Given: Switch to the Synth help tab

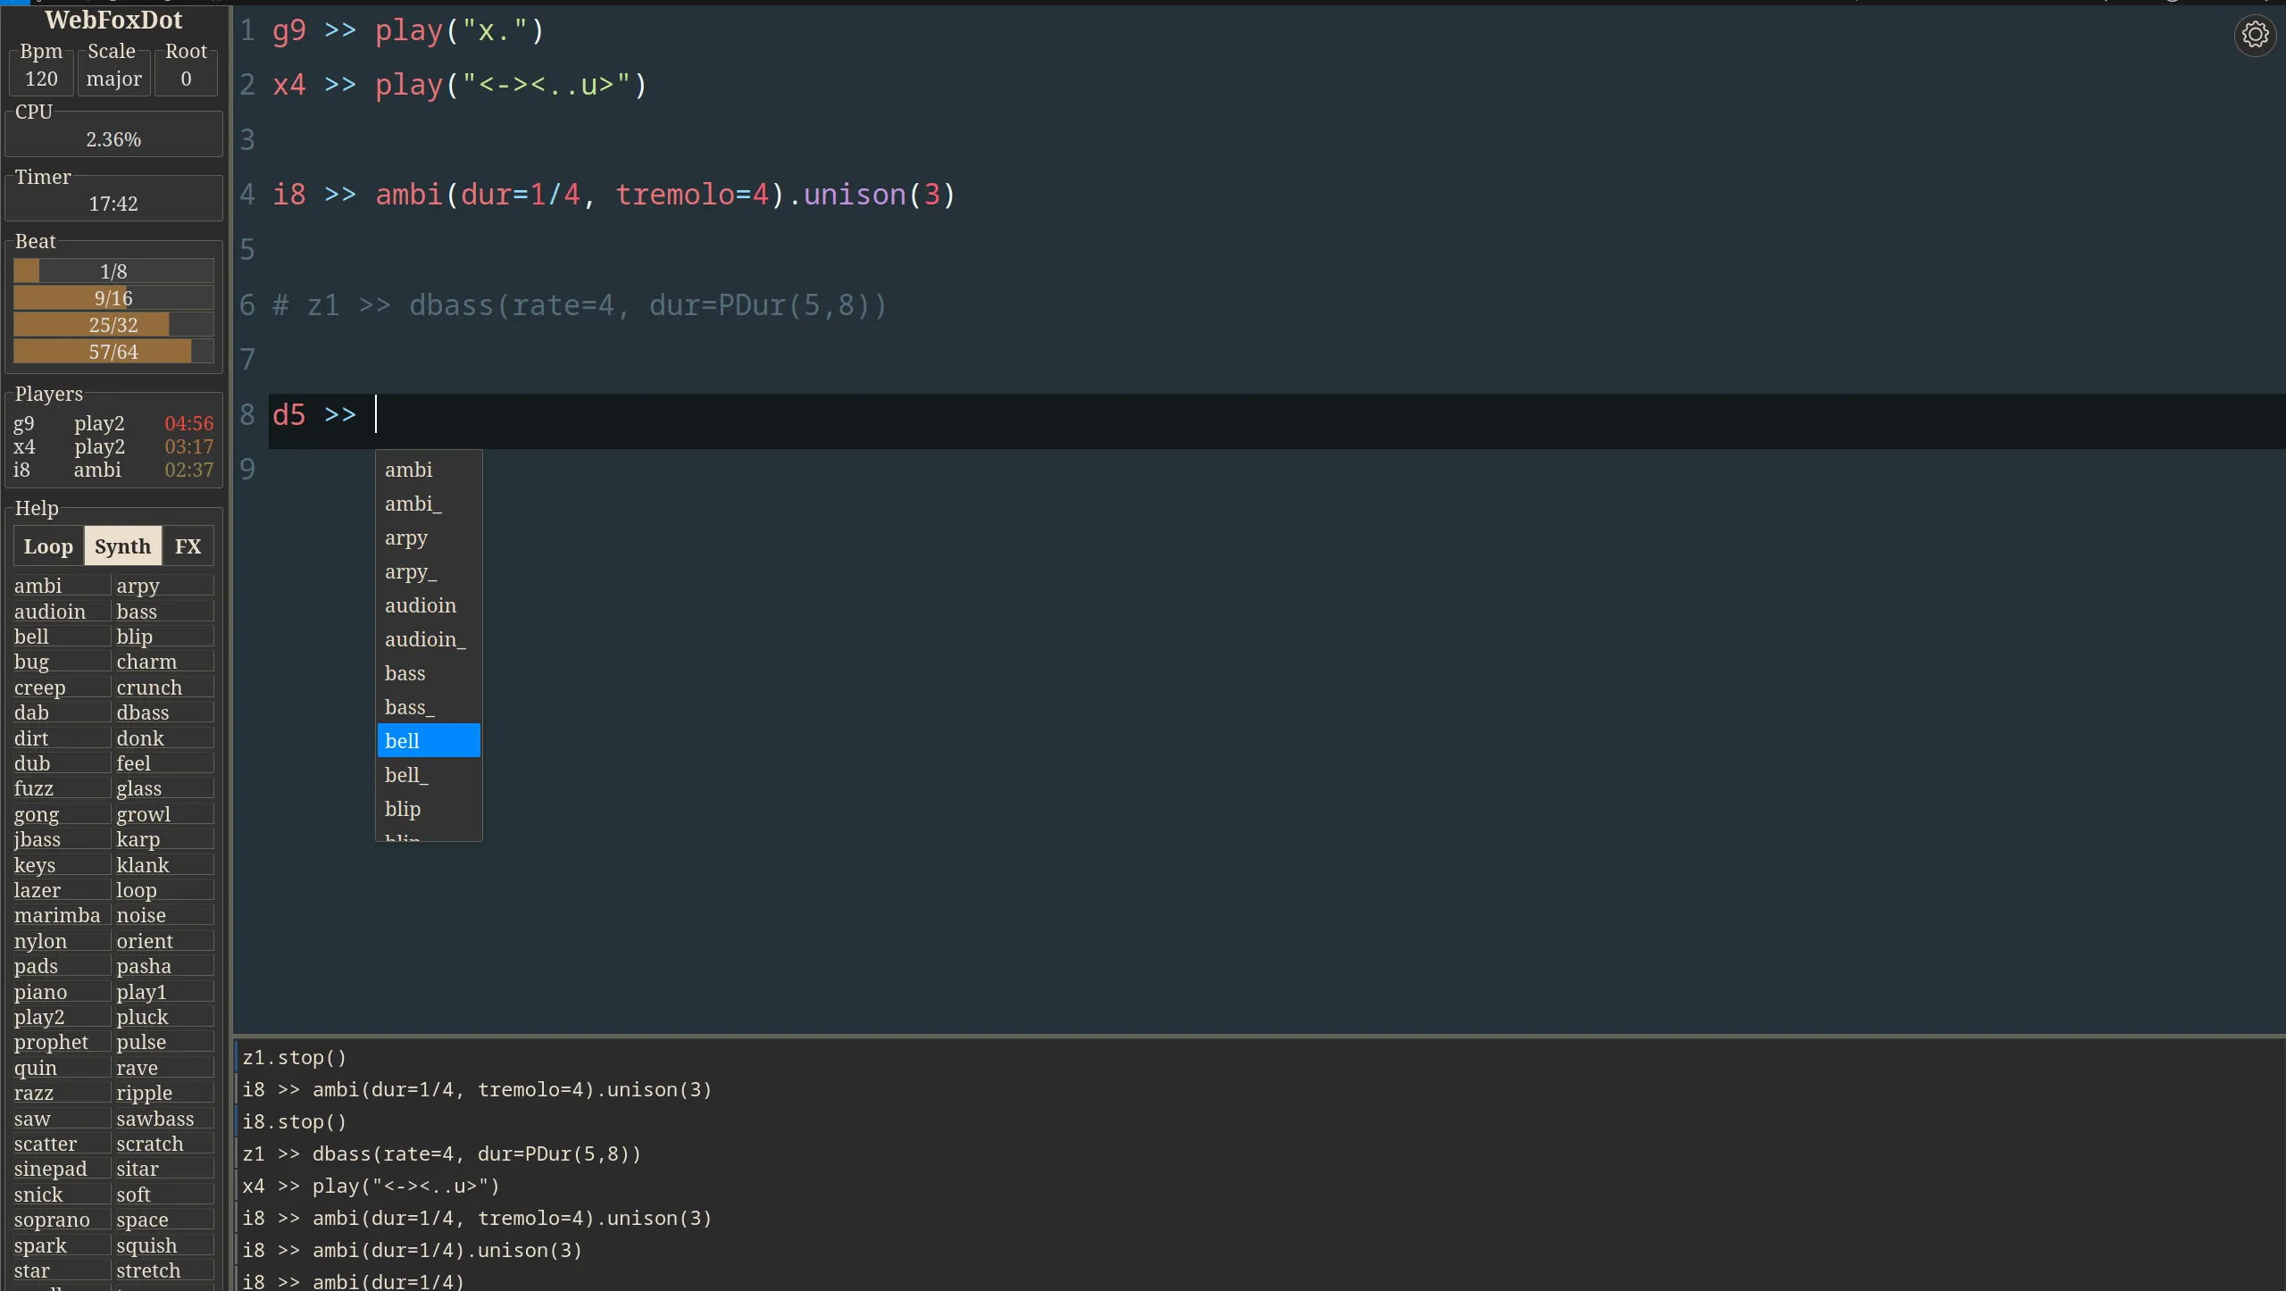Looking at the screenshot, I should (122, 546).
